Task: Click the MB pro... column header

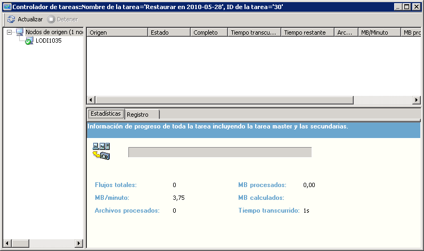Action: click(411, 33)
